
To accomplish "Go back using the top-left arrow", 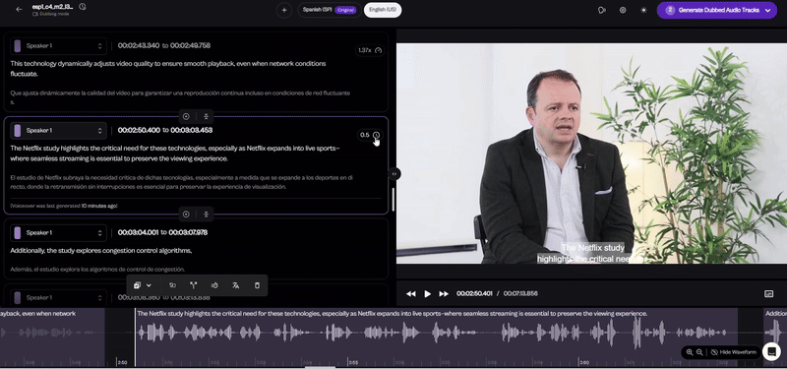I will click(x=19, y=9).
